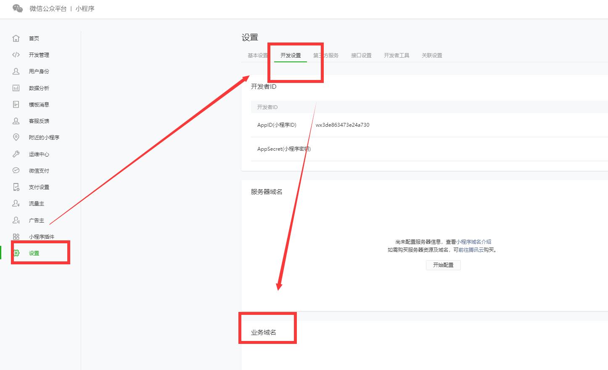Open 数据分析 via the bar chart icon

pyautogui.click(x=16, y=88)
